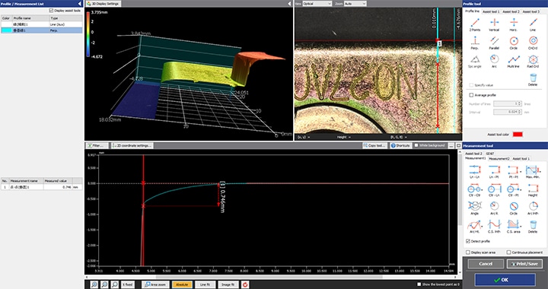Open the Measurement2 tab
Screen dimensions: 548x289
(499, 158)
